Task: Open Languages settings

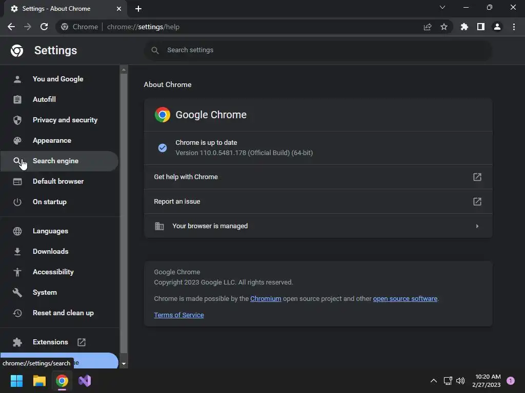Action: click(x=59, y=231)
